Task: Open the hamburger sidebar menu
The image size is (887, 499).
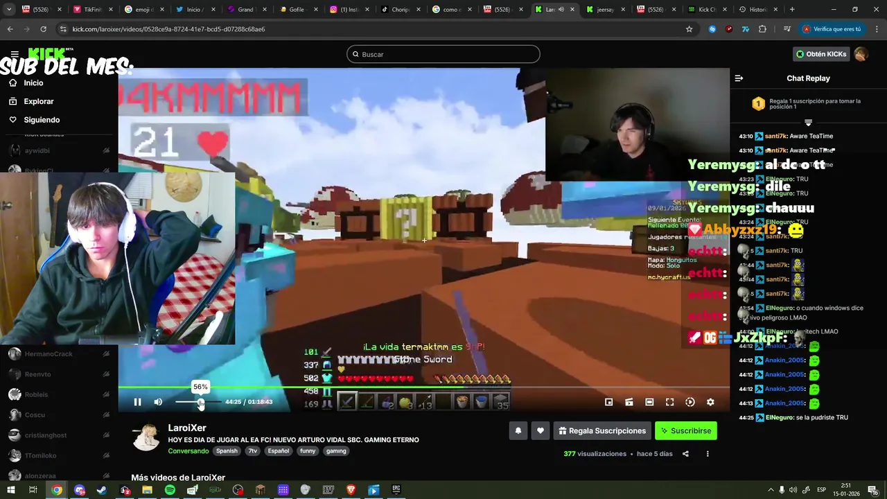Action: 14,54
